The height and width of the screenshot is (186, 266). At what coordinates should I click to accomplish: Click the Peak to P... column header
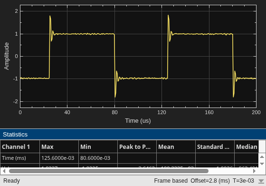[x=137, y=147]
